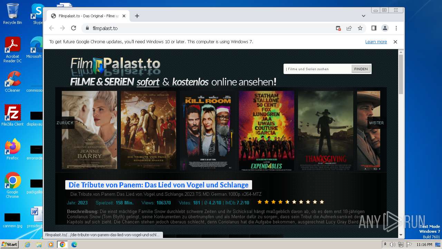The image size is (442, 249).
Task: View site info via the lock icon
Action: pos(87,28)
